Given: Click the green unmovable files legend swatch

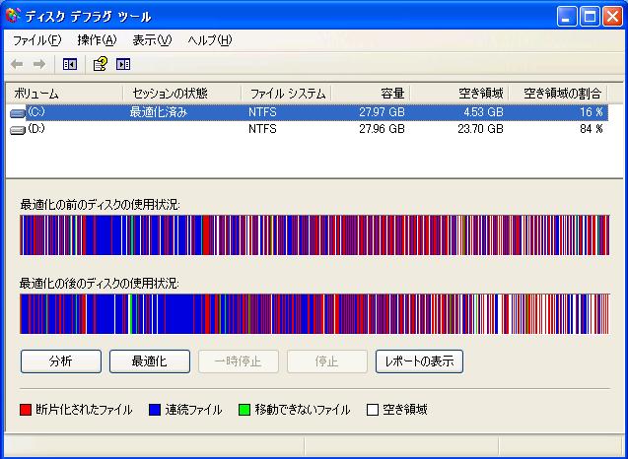Looking at the screenshot, I should tap(244, 410).
